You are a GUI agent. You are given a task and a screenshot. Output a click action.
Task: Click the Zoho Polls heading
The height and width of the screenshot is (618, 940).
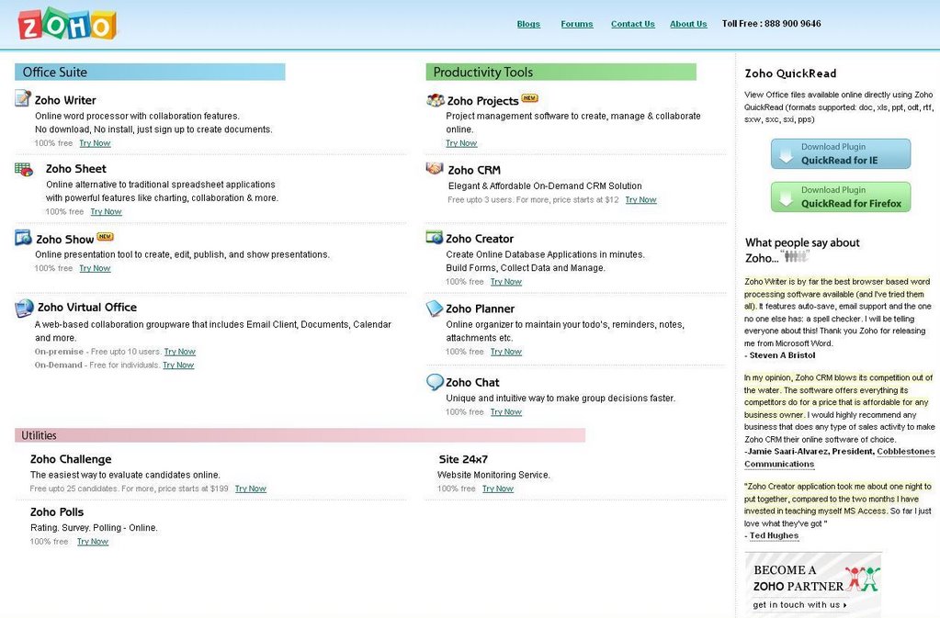tap(57, 512)
